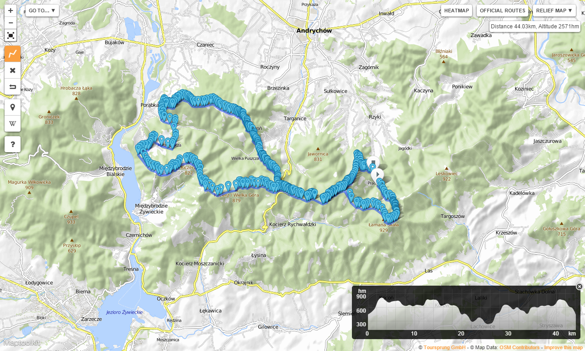This screenshot has height=351, width=585.
Task: Close the elevation profile panel
Action: pyautogui.click(x=579, y=287)
